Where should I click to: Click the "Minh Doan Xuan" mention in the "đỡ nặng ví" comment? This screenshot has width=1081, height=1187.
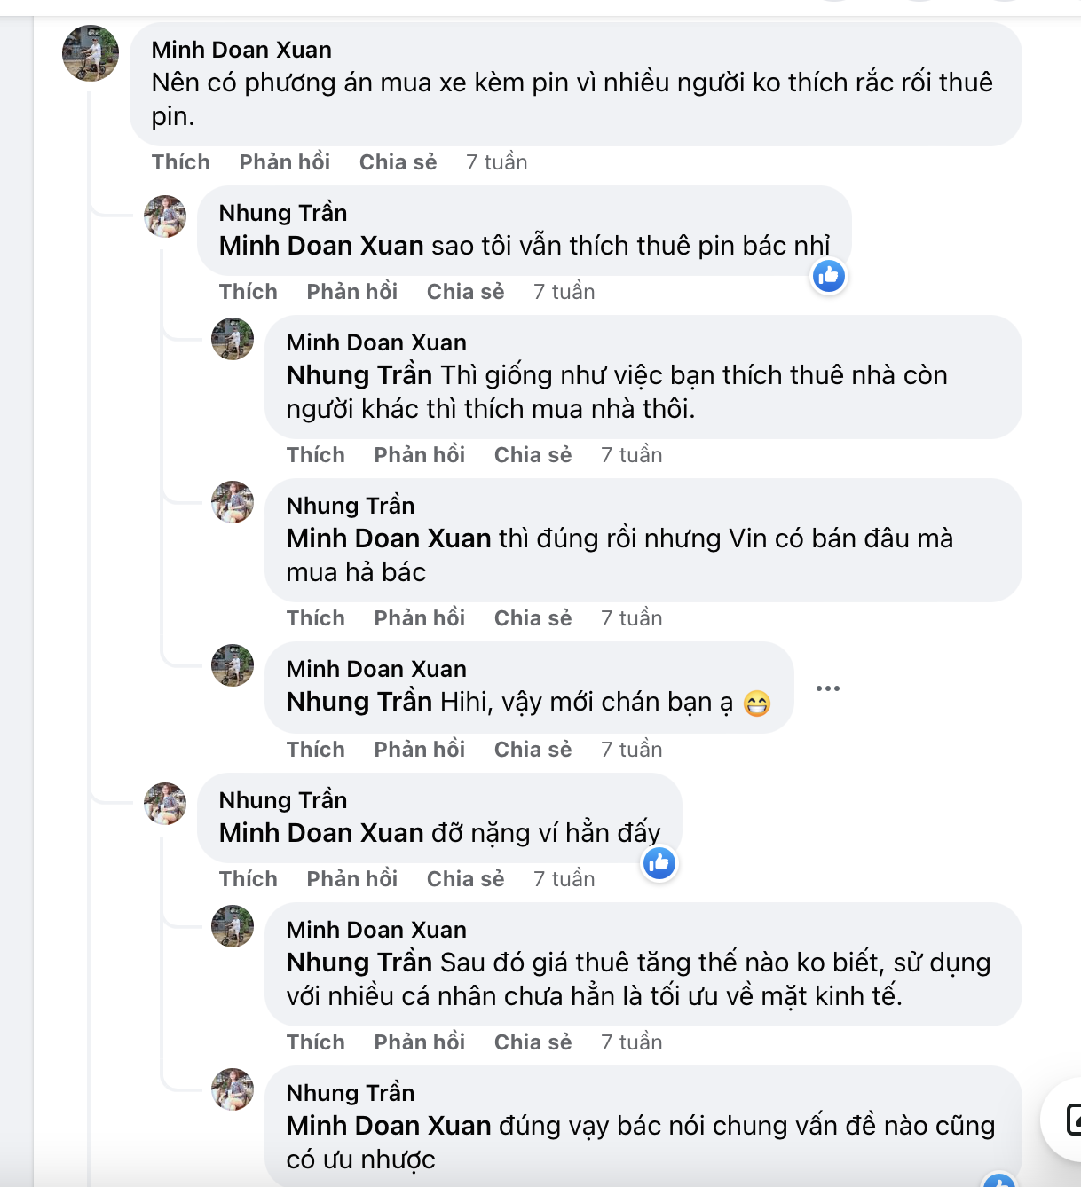coord(320,833)
